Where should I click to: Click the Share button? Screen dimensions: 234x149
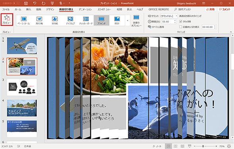tap(211, 9)
